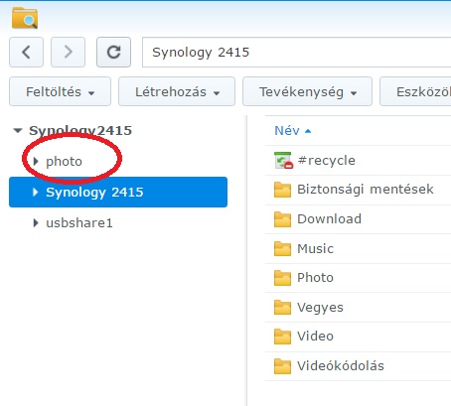This screenshot has width=451, height=406.
Task: Refresh the folder with the reload button
Action: tap(113, 53)
